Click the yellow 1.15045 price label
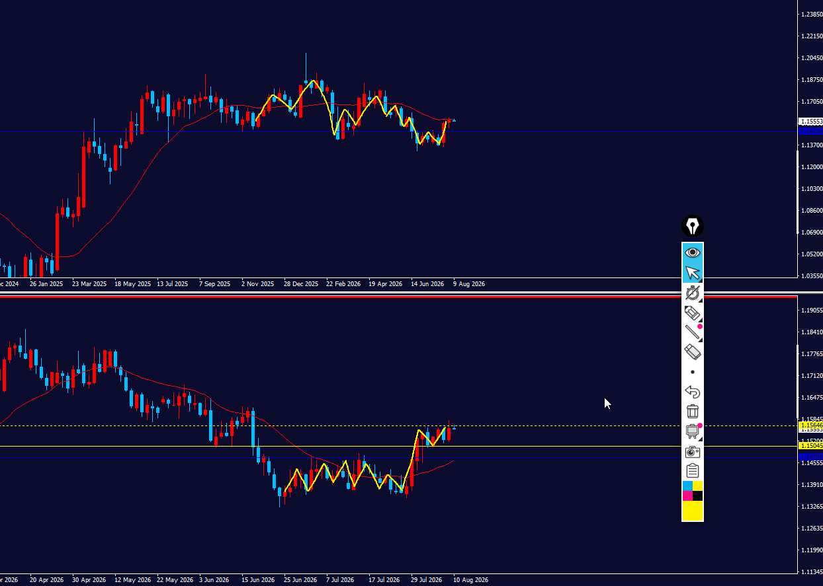The image size is (823, 586). pyautogui.click(x=811, y=446)
